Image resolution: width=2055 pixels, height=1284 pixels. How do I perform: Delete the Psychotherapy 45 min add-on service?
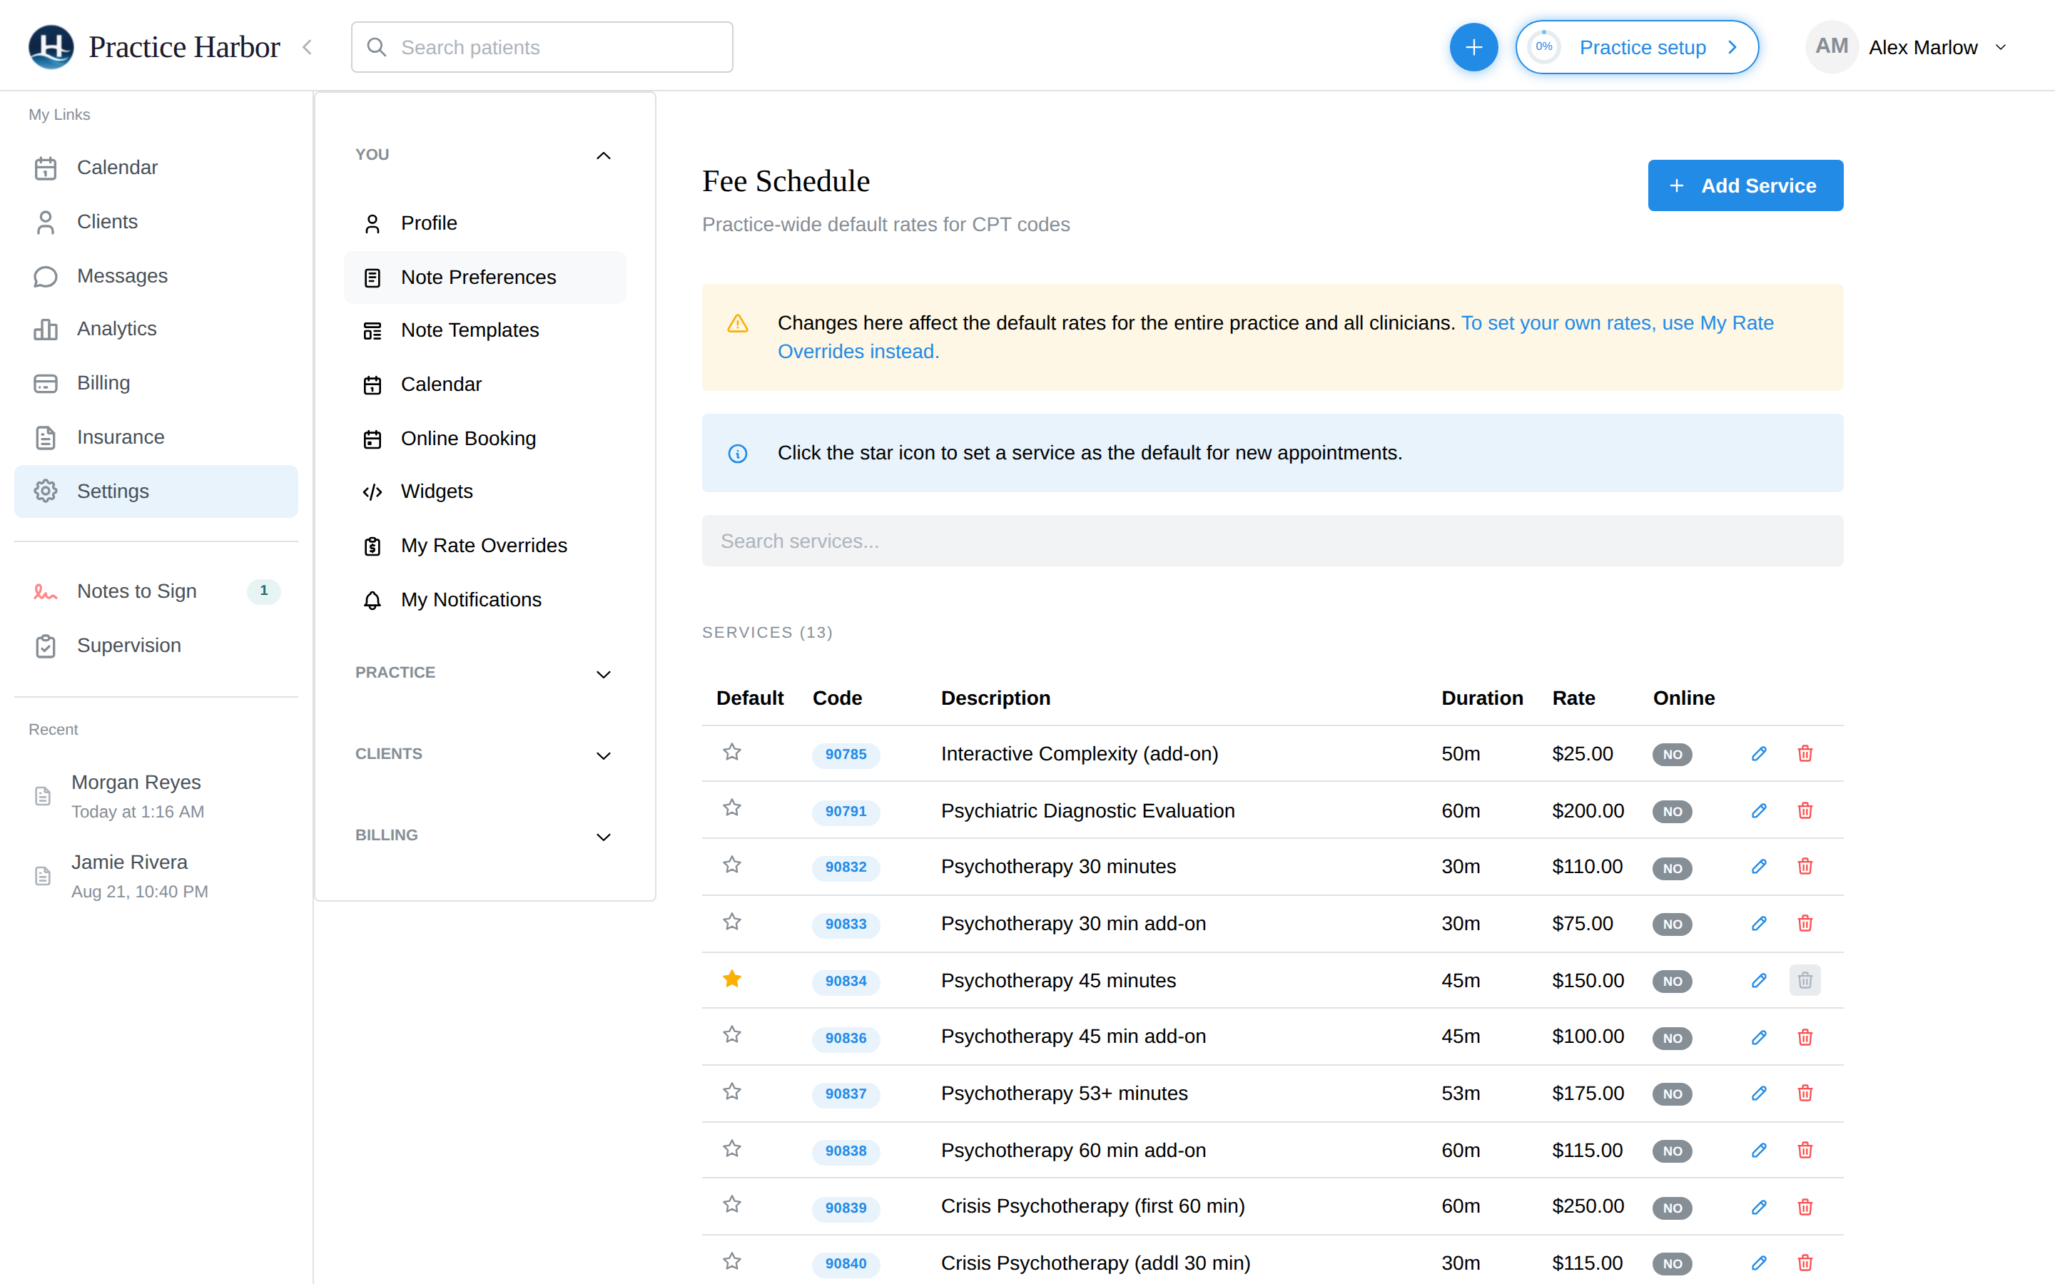(x=1805, y=1037)
